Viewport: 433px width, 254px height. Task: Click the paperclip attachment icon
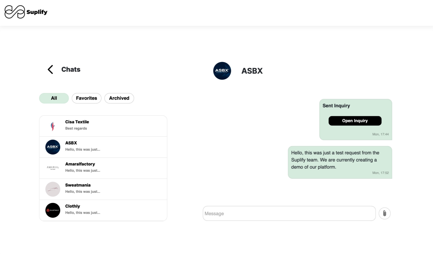click(385, 213)
